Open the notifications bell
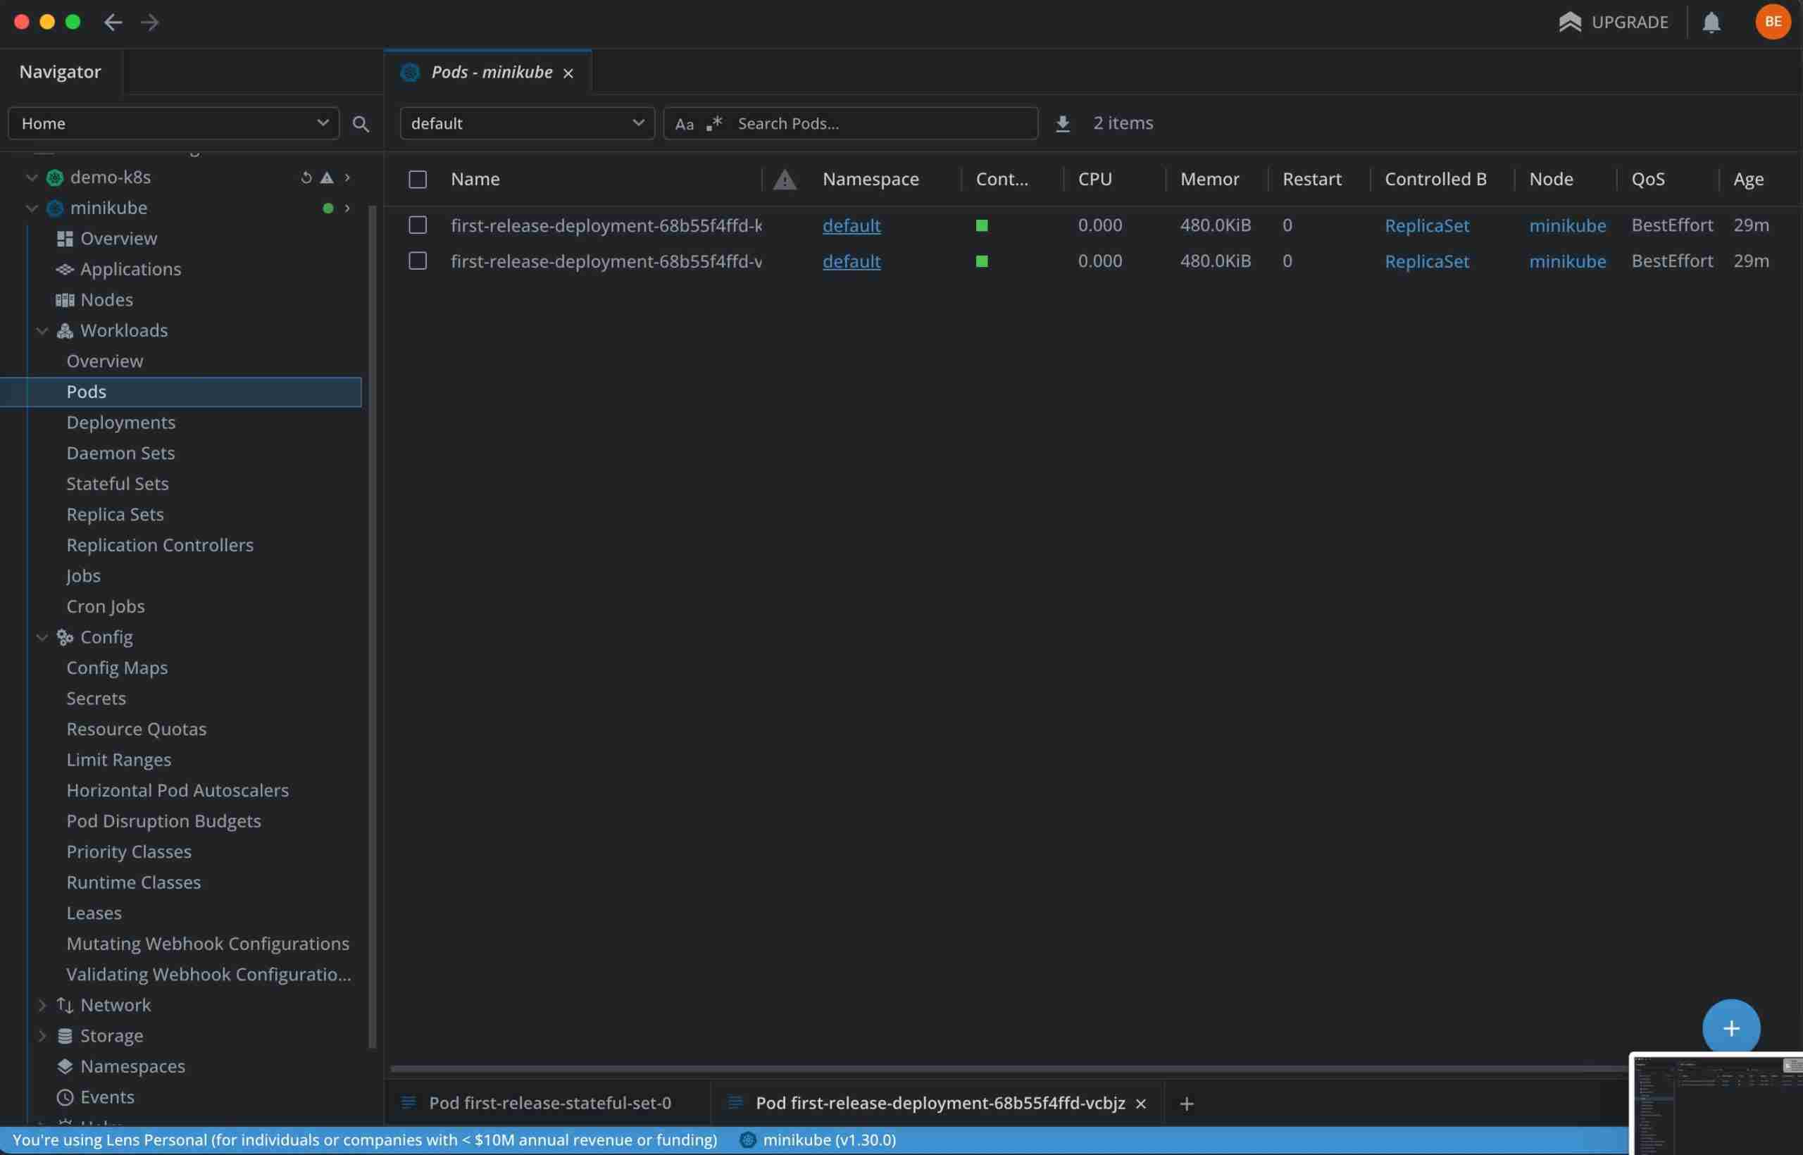 pyautogui.click(x=1711, y=23)
